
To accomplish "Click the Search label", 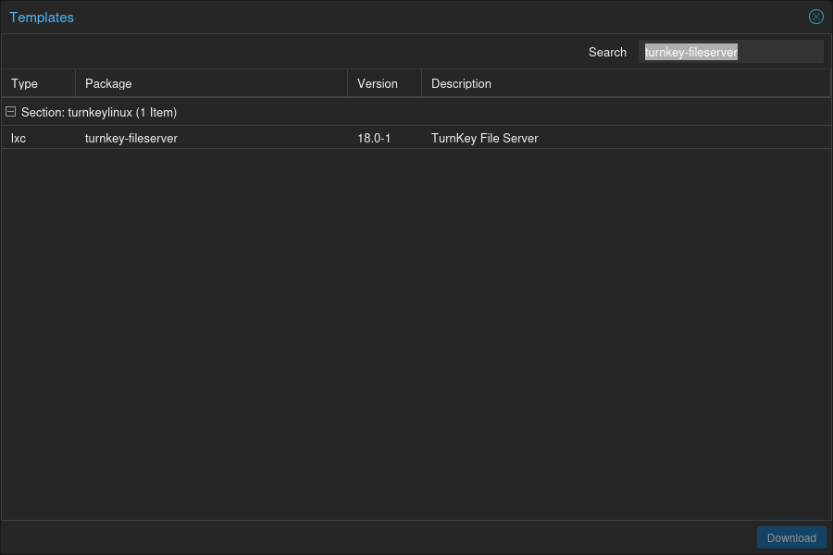I will click(x=607, y=52).
